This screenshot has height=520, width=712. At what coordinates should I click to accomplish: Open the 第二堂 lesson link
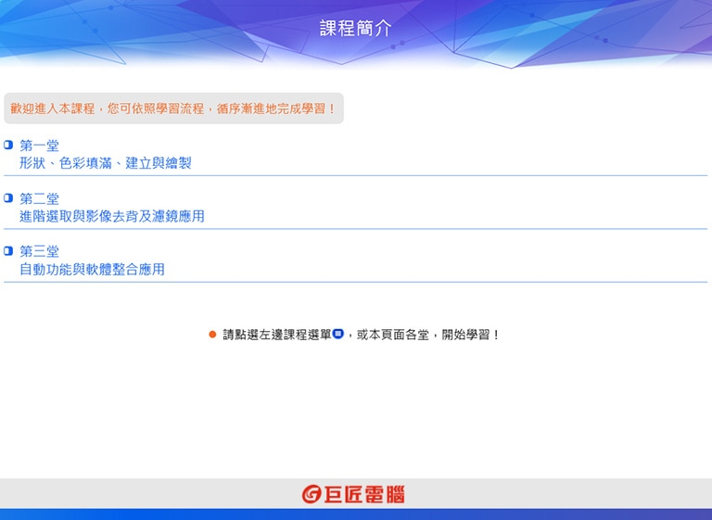(x=39, y=198)
